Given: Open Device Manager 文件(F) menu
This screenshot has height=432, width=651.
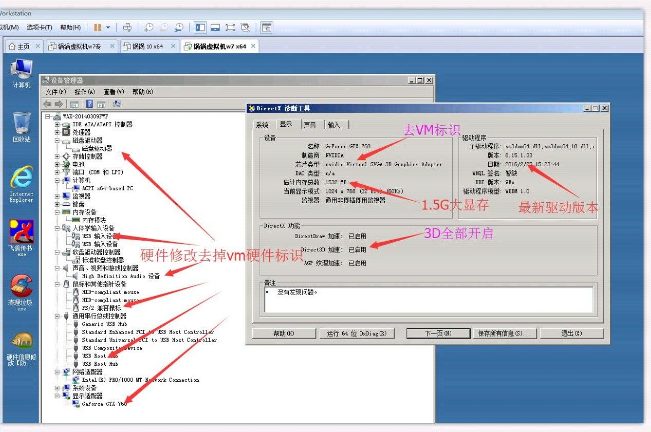Looking at the screenshot, I should click(56, 92).
